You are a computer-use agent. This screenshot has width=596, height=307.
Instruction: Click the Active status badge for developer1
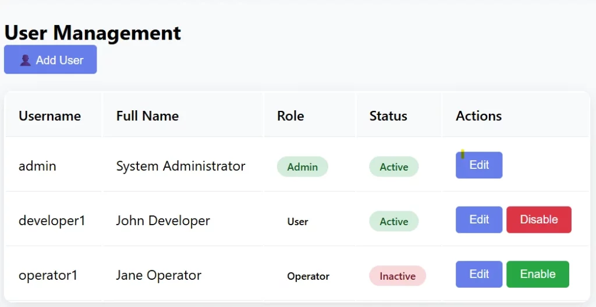(394, 221)
